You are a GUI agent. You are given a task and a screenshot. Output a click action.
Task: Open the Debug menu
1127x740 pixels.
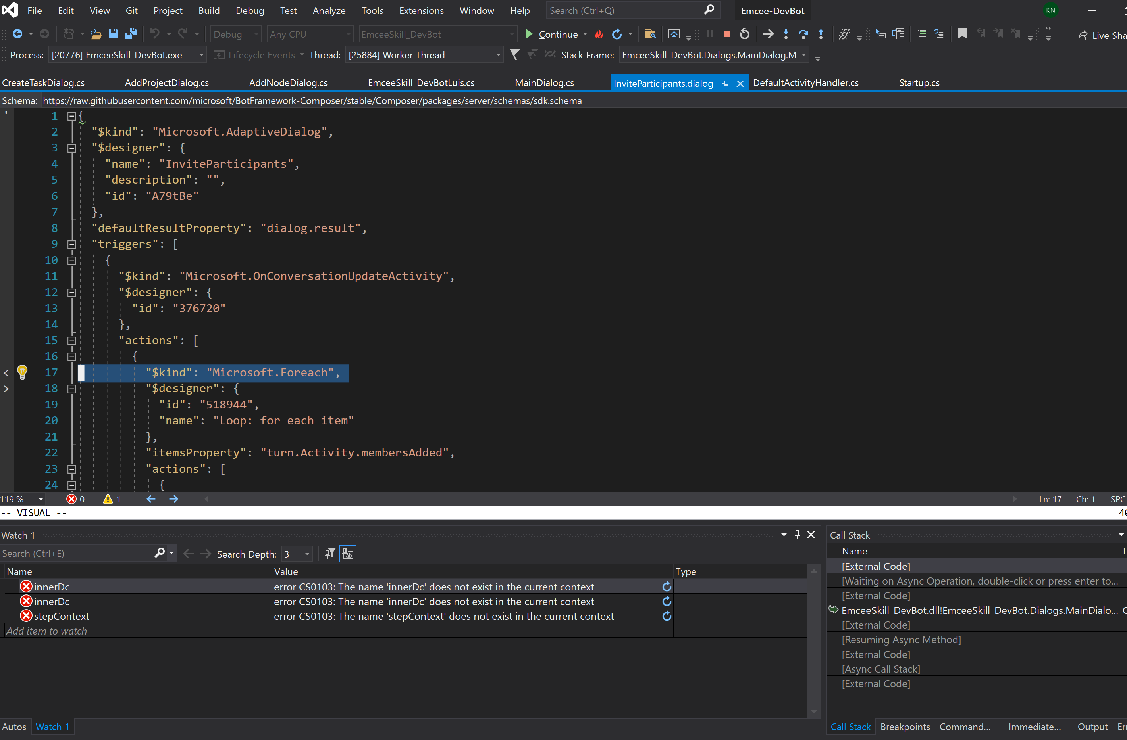(250, 10)
